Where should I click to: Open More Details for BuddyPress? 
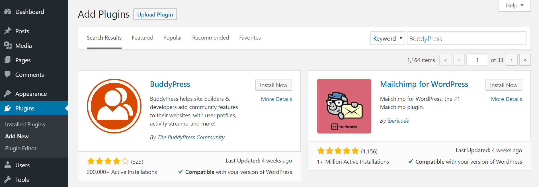tap(276, 99)
